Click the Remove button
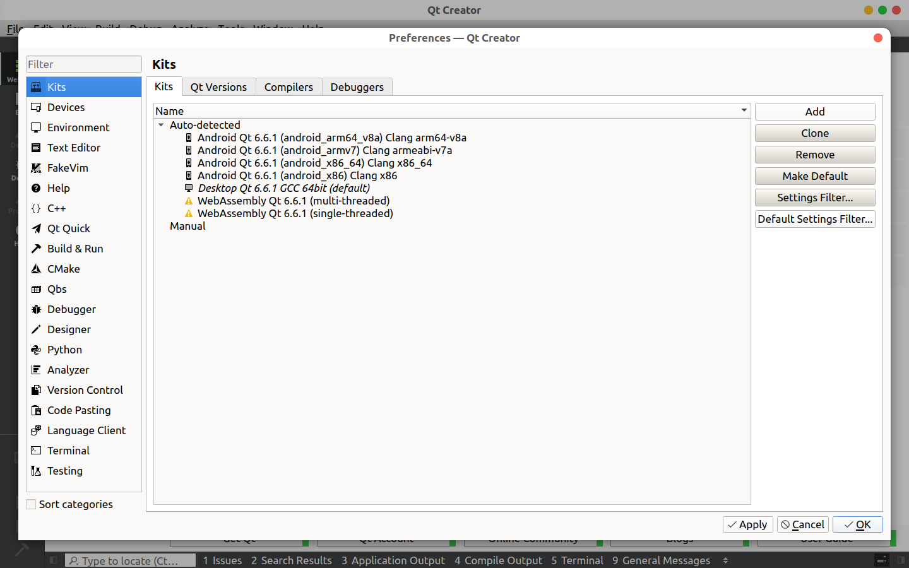The image size is (909, 568). 815,155
